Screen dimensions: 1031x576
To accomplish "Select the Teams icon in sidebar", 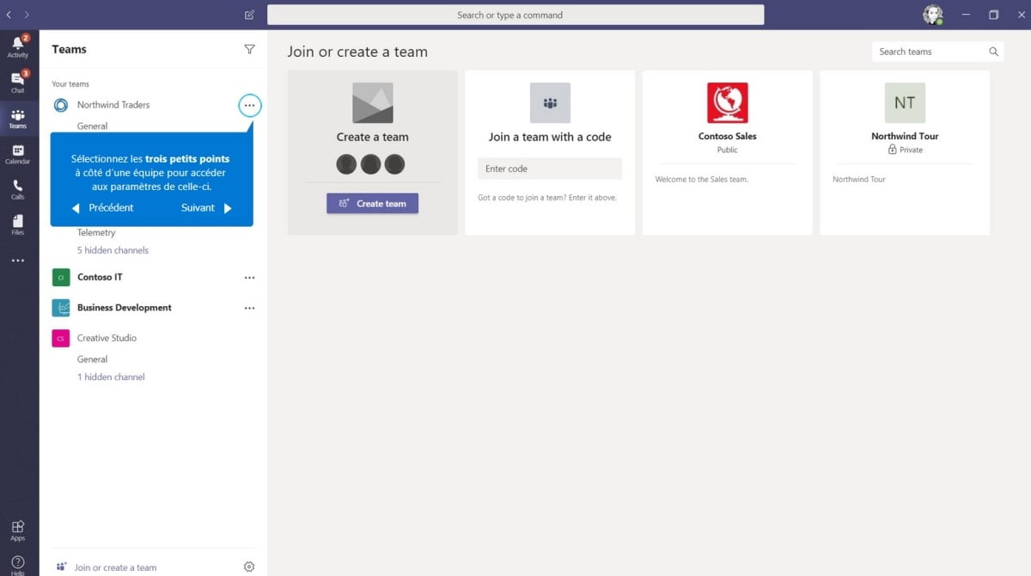I will click(x=18, y=119).
